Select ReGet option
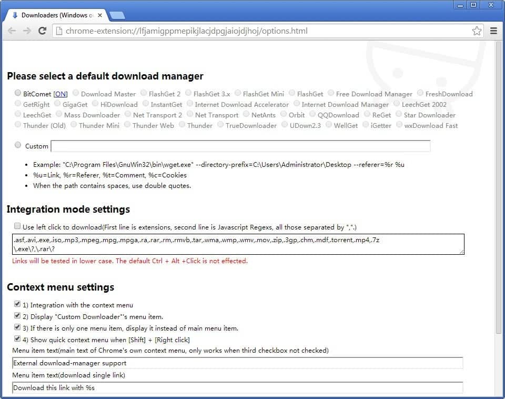Screen dimensions: 505x399 [367, 114]
